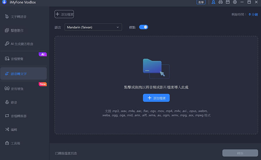
Task: Click the top-left 添加檔案 outlined button
Action: 64,14
